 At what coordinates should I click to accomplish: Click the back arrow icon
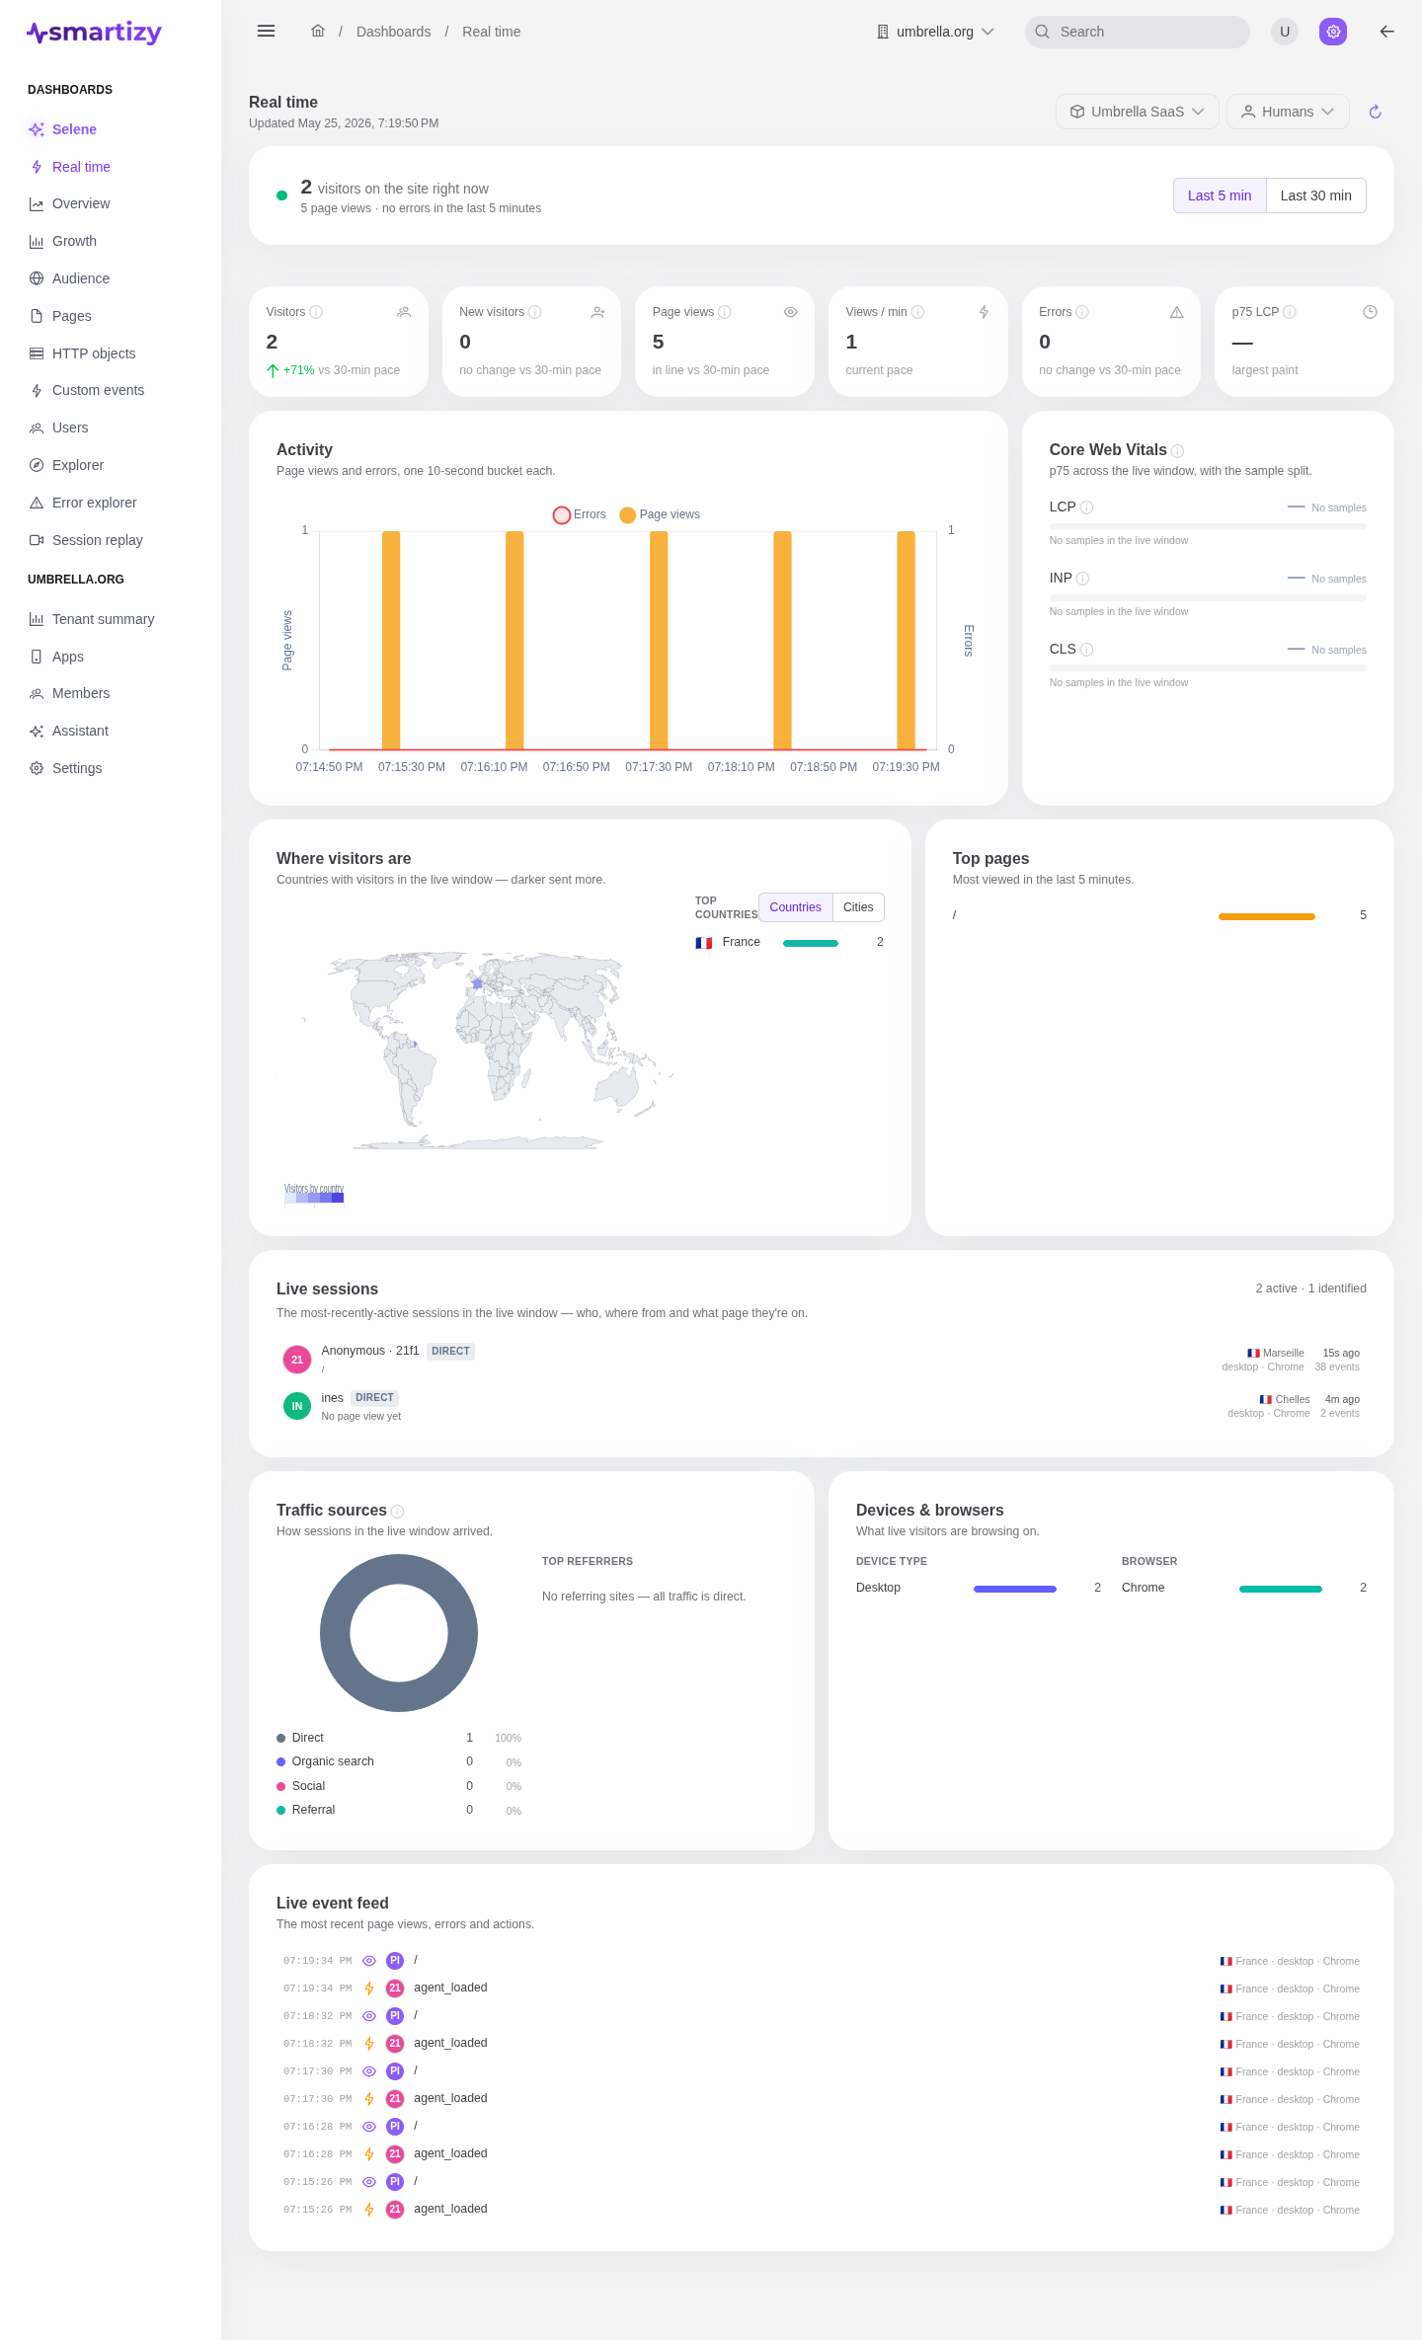click(x=1386, y=32)
